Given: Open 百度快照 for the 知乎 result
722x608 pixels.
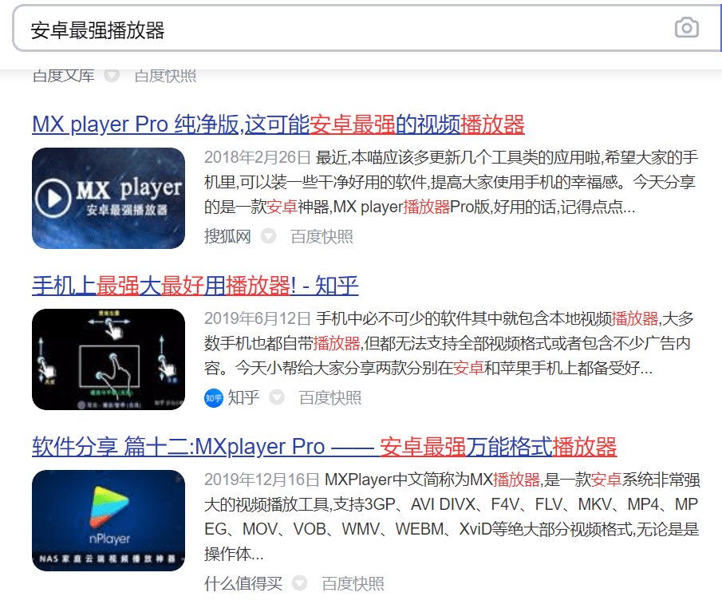Looking at the screenshot, I should [329, 397].
